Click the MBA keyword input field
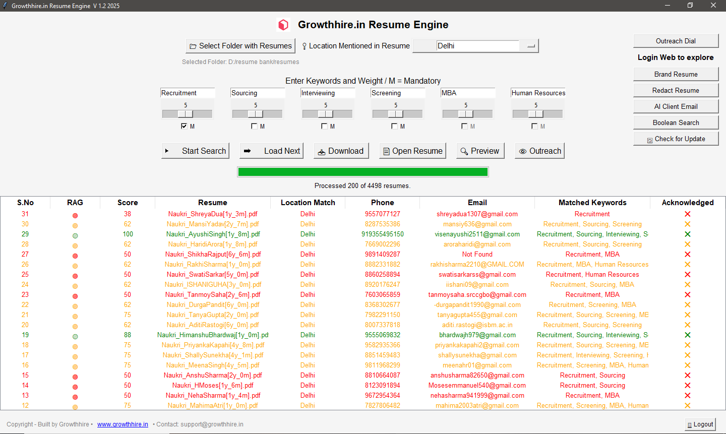 468,93
